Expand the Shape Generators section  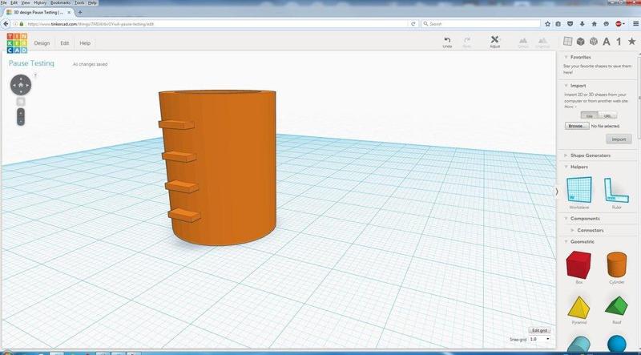(589, 155)
